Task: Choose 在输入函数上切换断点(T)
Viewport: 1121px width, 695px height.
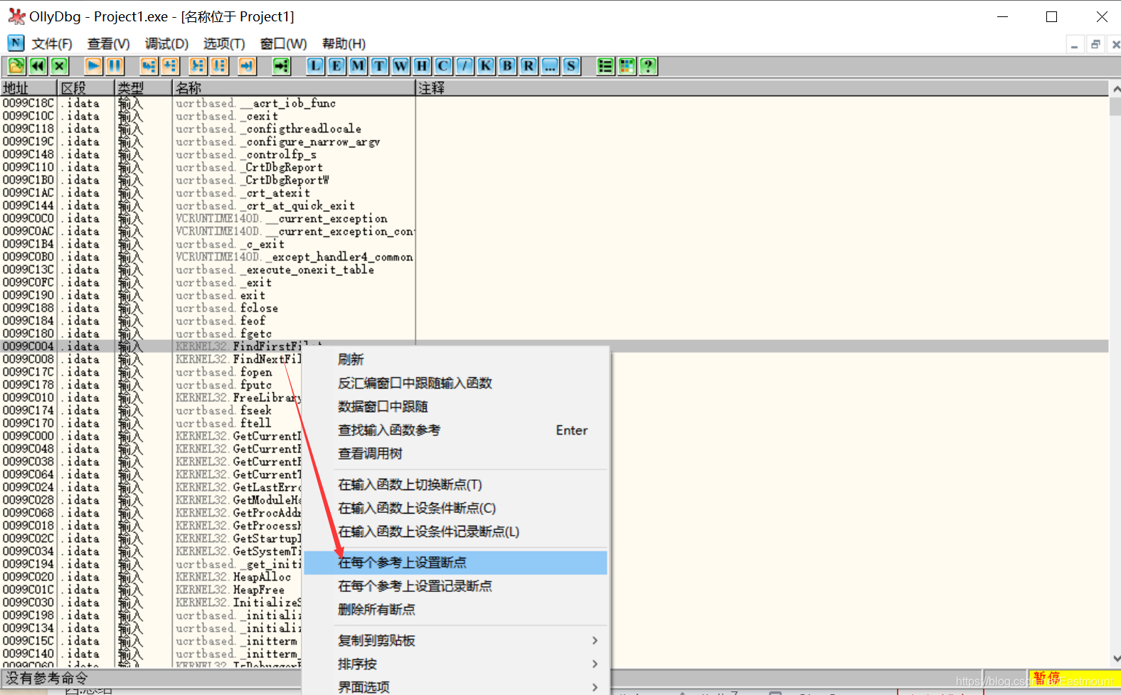Action: tap(455, 484)
